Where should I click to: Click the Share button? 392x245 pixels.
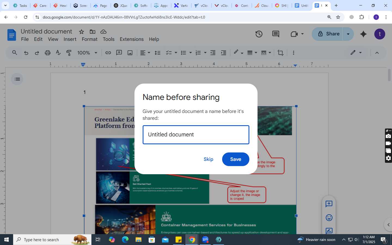[327, 34]
